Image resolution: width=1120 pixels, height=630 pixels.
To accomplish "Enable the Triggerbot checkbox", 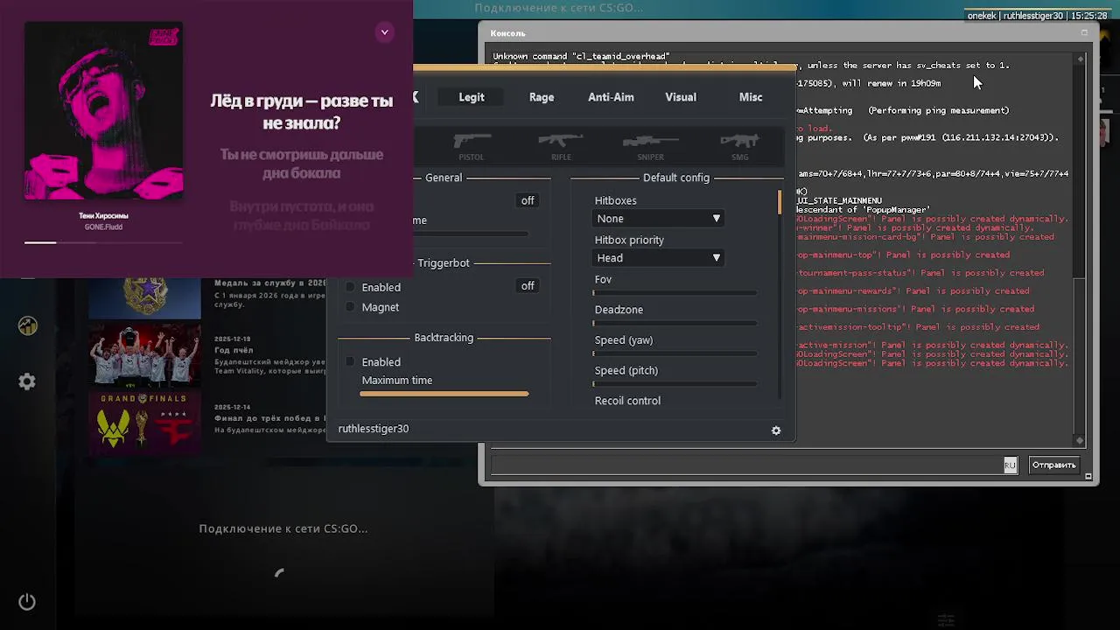I will click(350, 287).
